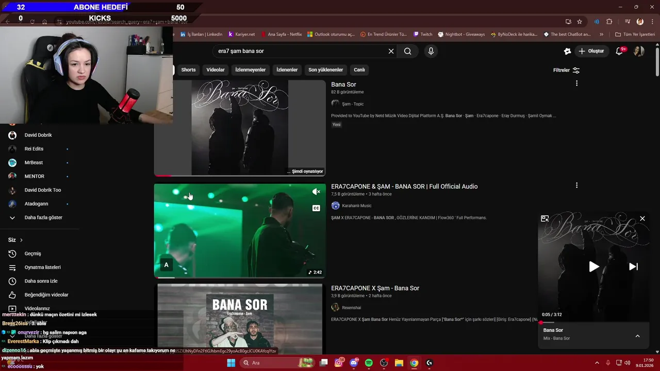
Task: Open David Dobrik subscription
Action: tap(38, 135)
